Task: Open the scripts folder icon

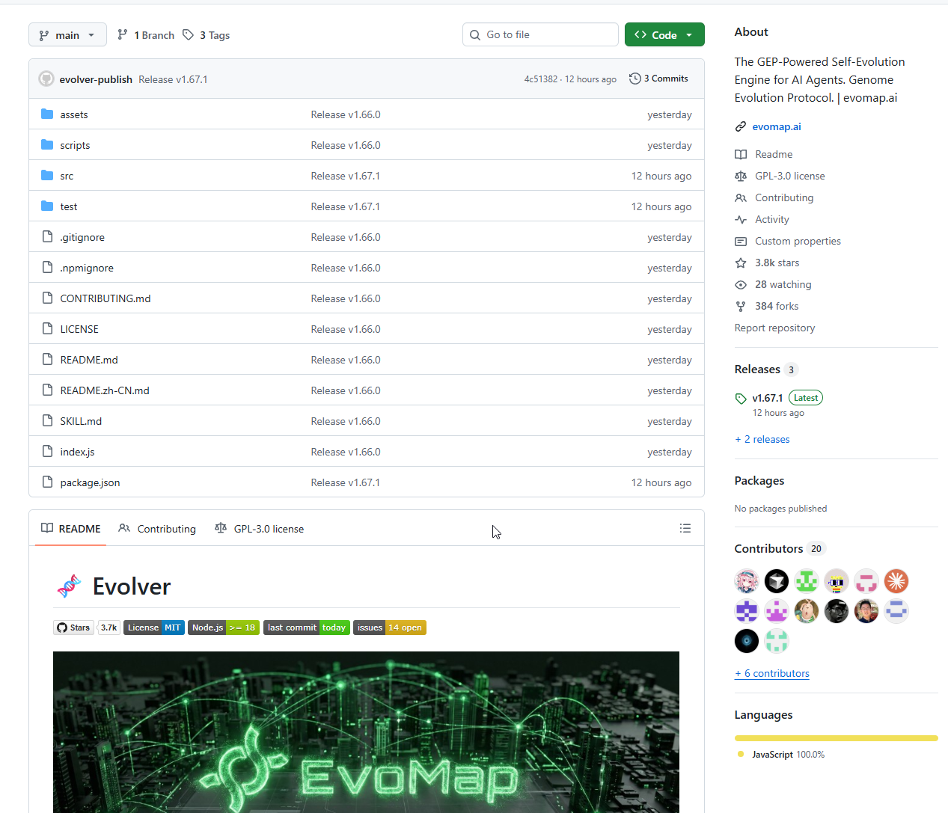Action: click(x=47, y=144)
